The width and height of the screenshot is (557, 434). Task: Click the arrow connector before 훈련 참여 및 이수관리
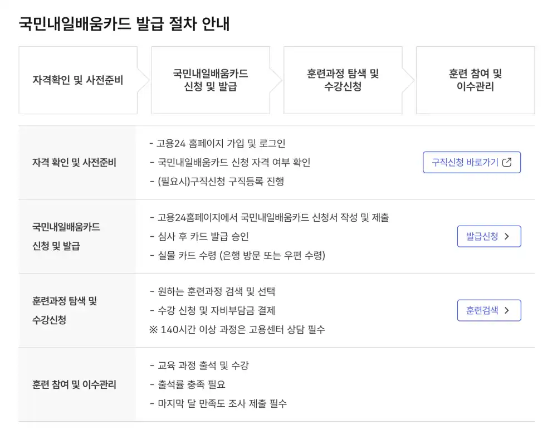408,80
